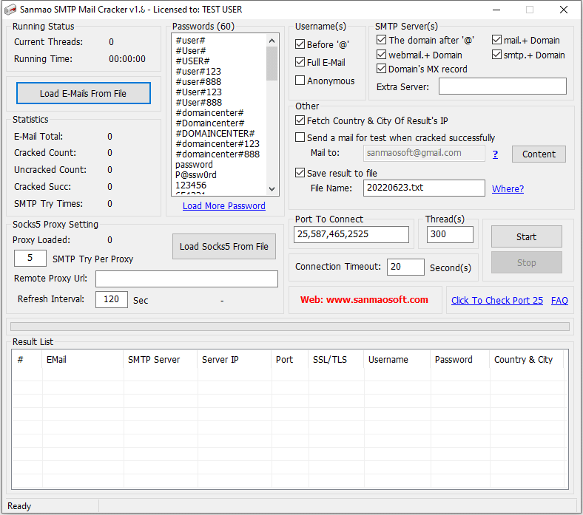Viewport: 583px width, 515px height.
Task: Open the Load More Password link
Action: click(223, 206)
